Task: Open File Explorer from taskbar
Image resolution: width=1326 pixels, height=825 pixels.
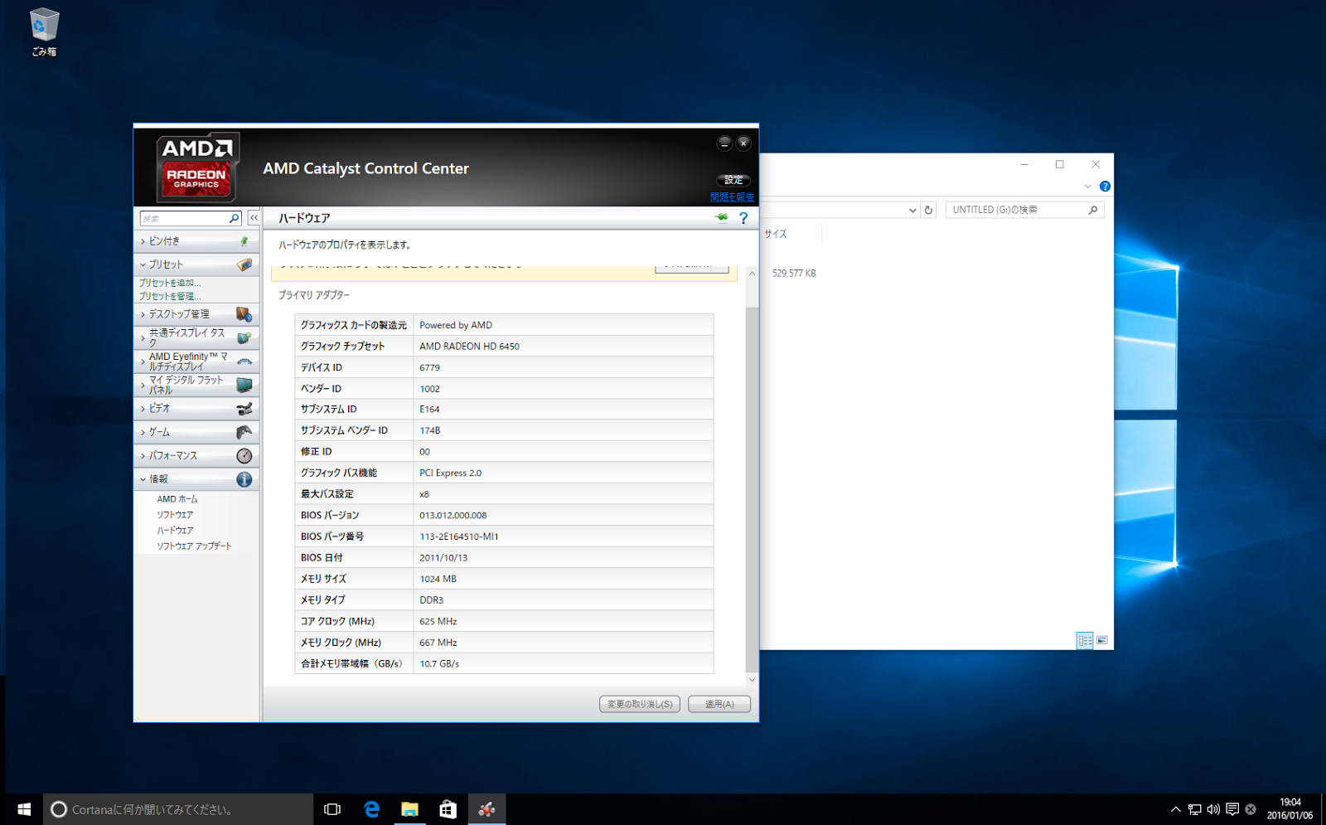Action: point(409,809)
